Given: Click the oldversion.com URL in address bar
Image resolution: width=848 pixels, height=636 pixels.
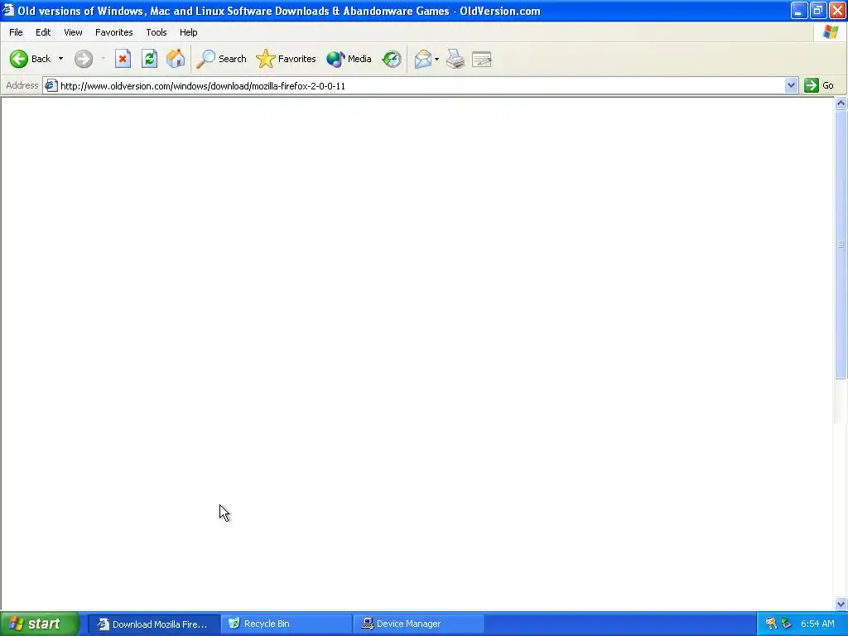Looking at the screenshot, I should coord(203,86).
